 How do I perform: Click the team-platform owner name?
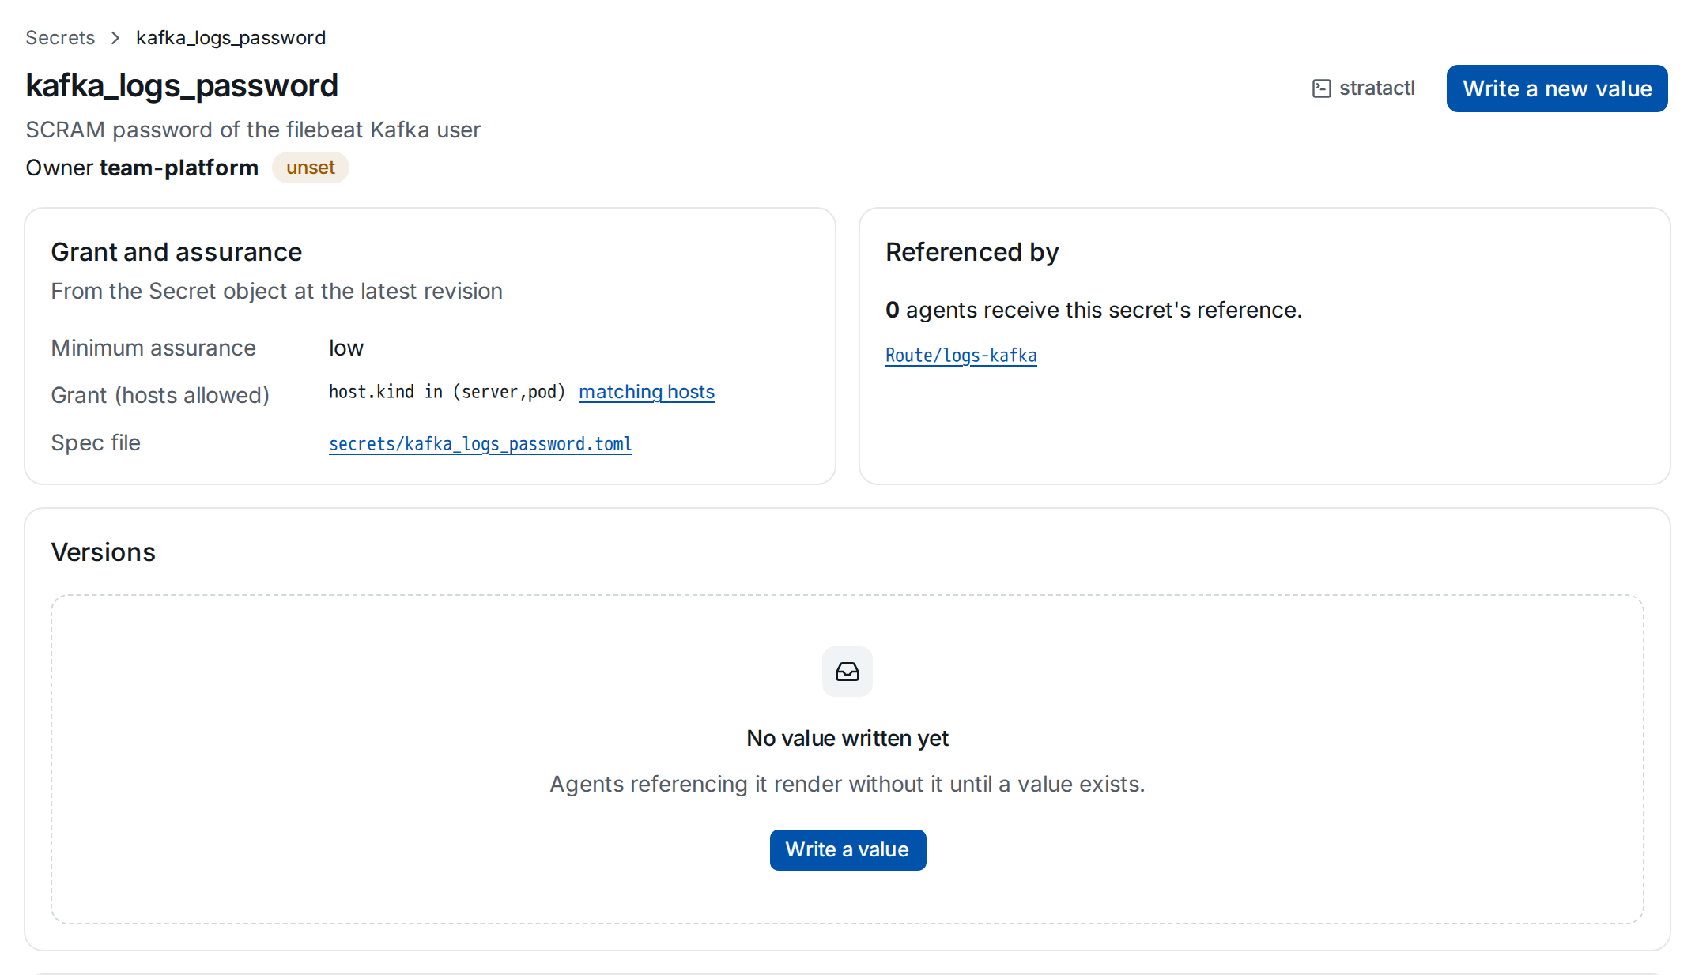(179, 168)
